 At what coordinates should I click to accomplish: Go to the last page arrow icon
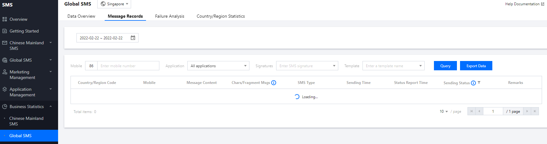click(535, 111)
